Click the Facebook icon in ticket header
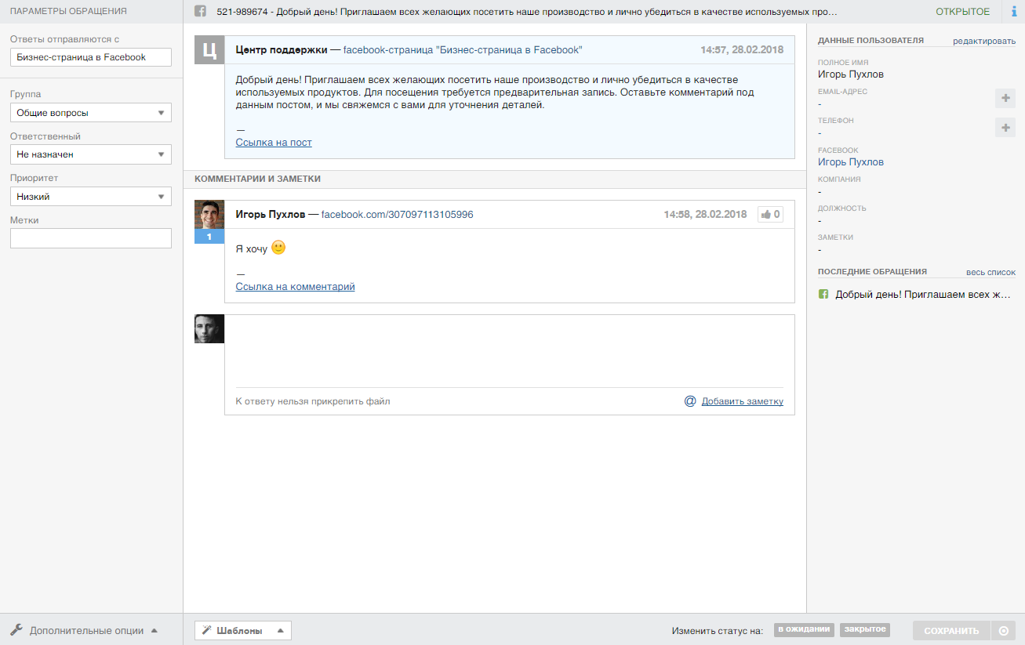Screen dimensions: 1025x645 coord(200,12)
